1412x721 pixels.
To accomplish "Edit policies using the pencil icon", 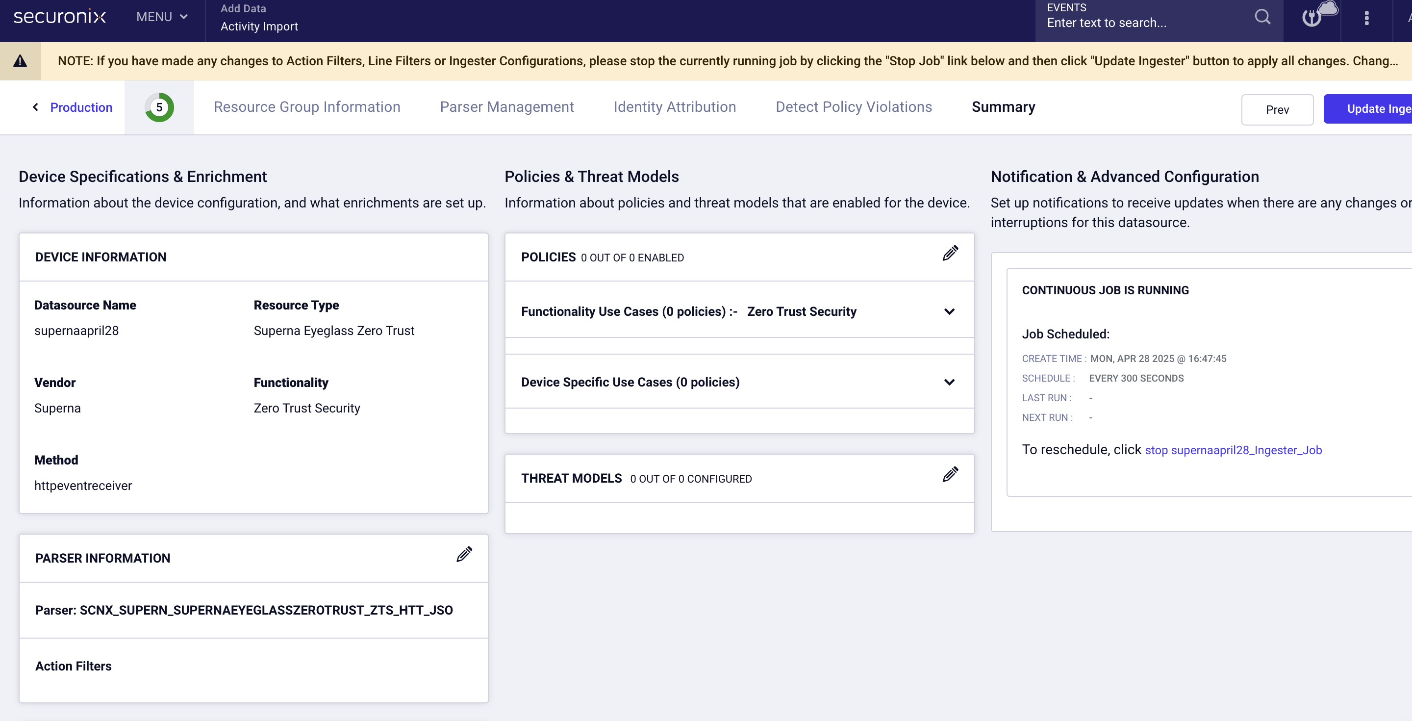I will [950, 253].
